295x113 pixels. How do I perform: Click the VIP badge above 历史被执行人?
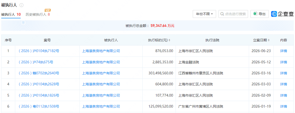[48, 10]
